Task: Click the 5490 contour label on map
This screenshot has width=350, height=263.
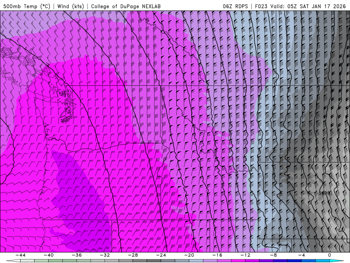Action: [324, 192]
